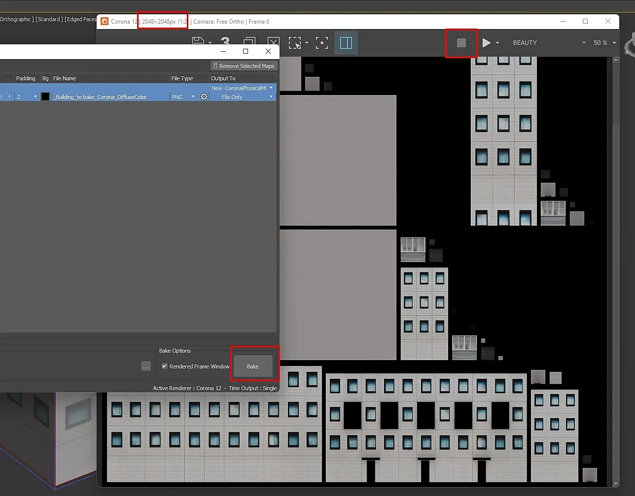Image resolution: width=635 pixels, height=496 pixels.
Task: Click the pick focus point icon
Action: [322, 43]
